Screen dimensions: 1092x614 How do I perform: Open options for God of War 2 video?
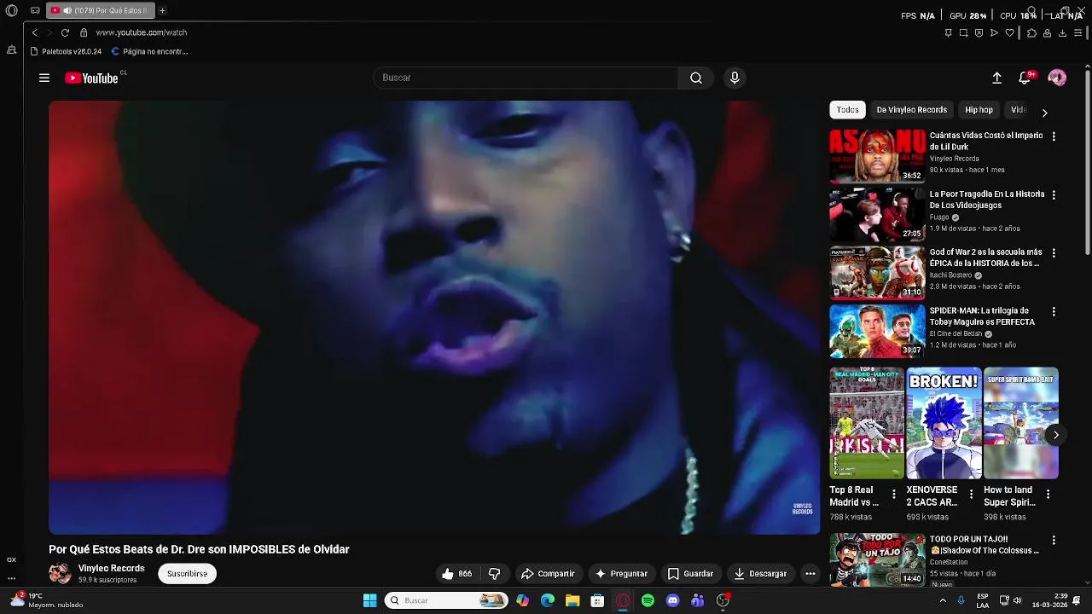coord(1054,253)
